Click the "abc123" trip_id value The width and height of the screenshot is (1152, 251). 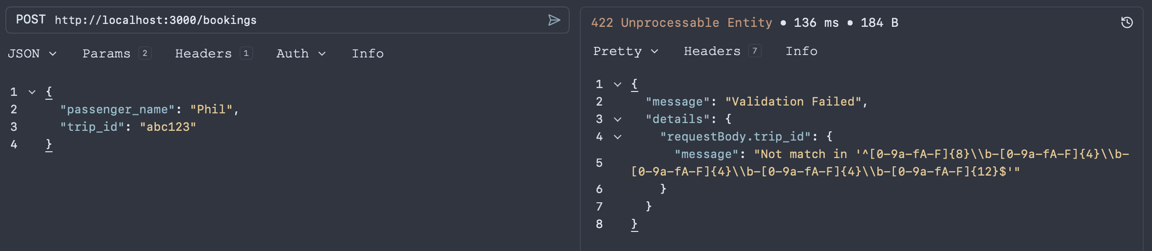coord(168,127)
